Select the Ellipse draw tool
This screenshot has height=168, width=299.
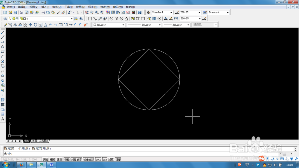coord(2,76)
